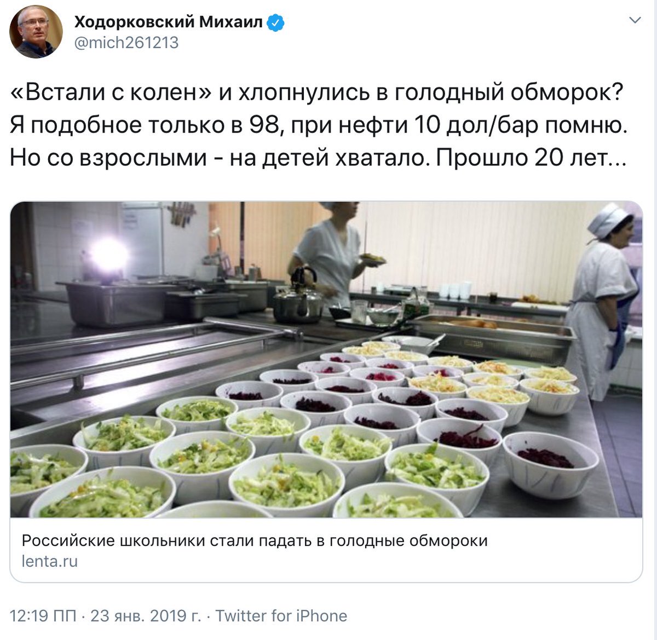
Task: Click the metal kettle in the photo
Action: (299, 296)
